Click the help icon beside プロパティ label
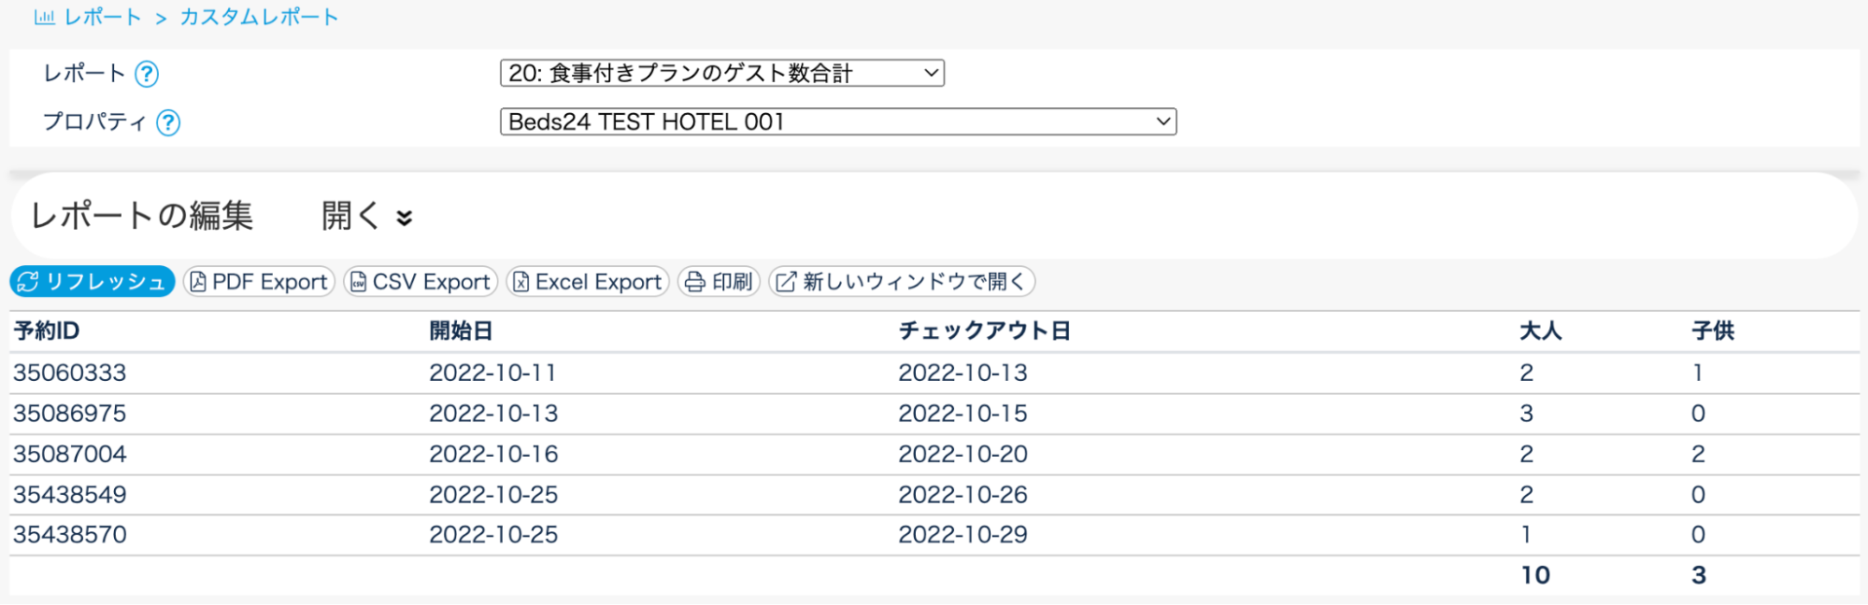The image size is (1868, 605). [168, 122]
